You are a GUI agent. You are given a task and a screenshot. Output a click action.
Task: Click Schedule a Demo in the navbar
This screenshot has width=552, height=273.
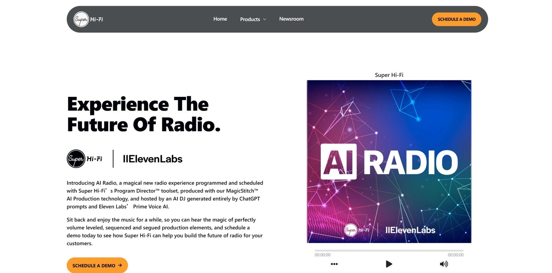pos(456,19)
